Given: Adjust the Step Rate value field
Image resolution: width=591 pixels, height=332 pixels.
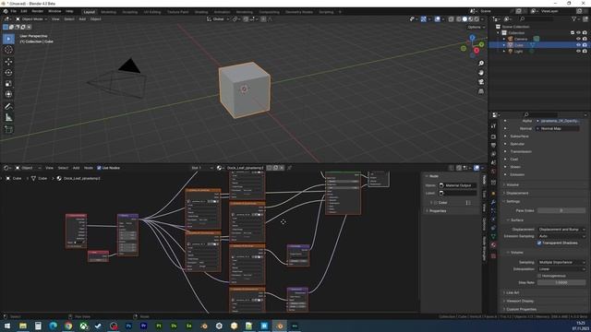Looking at the screenshot, I should point(561,282).
